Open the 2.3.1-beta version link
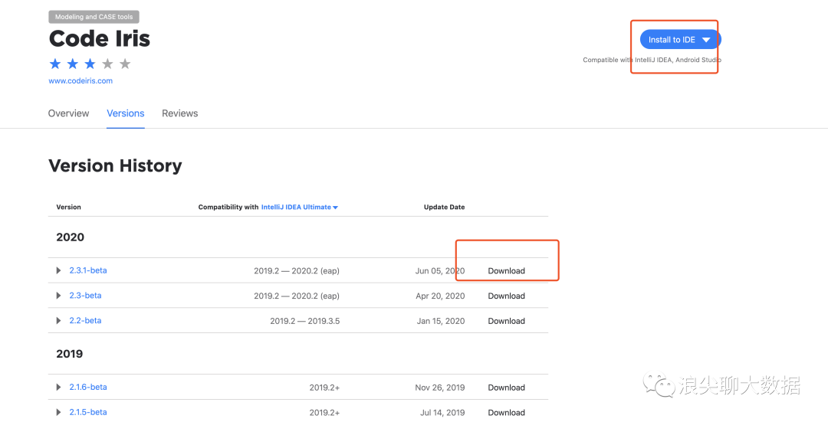This screenshot has height=422, width=828. 88,270
